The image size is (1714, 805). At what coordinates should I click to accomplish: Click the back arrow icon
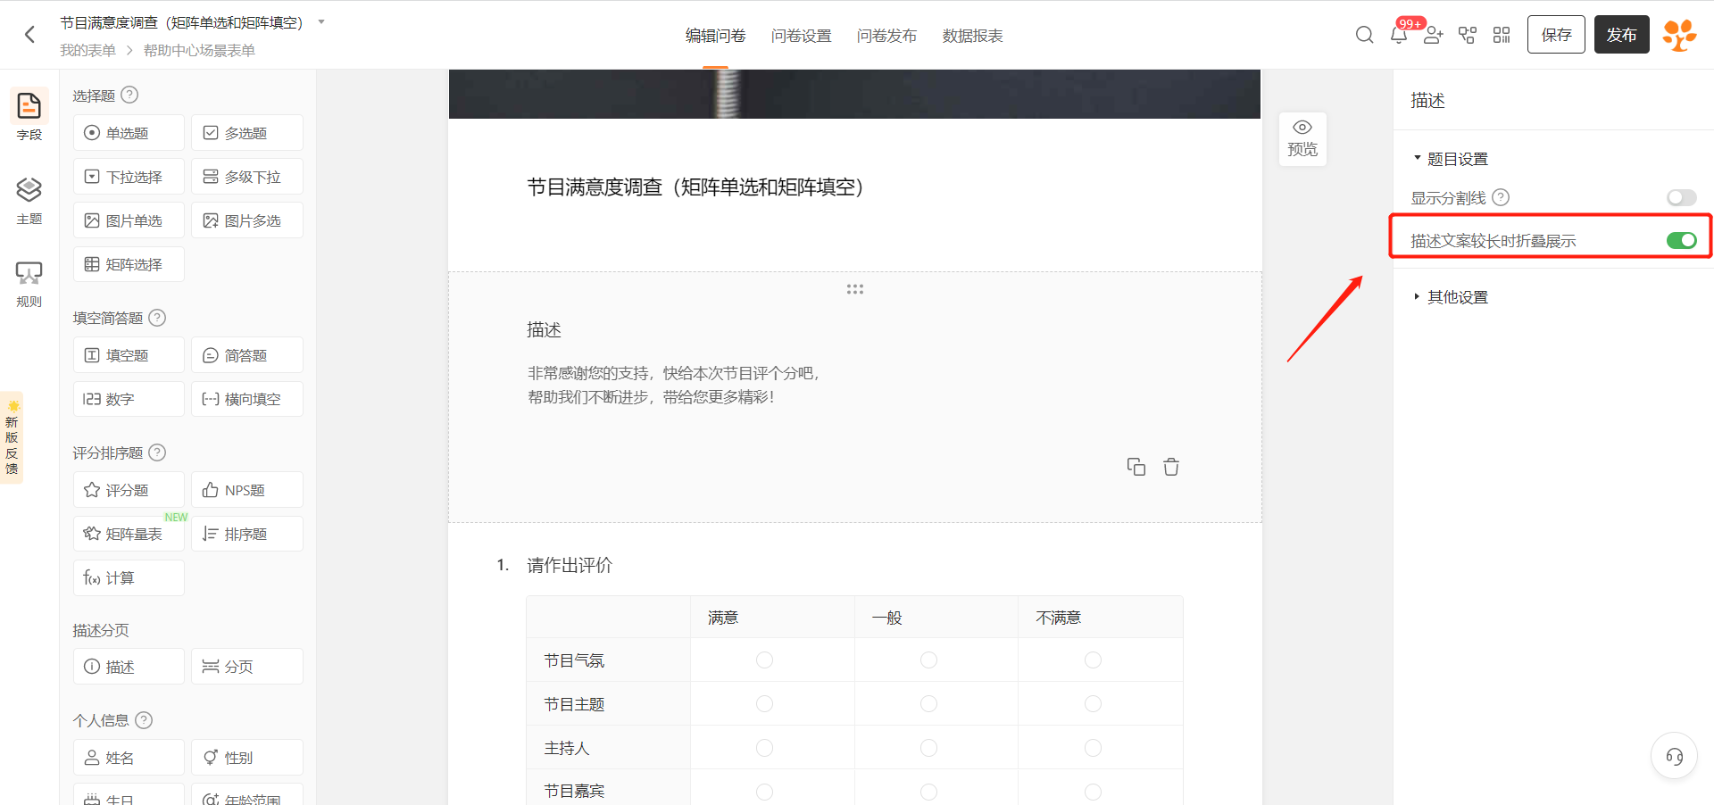(29, 35)
